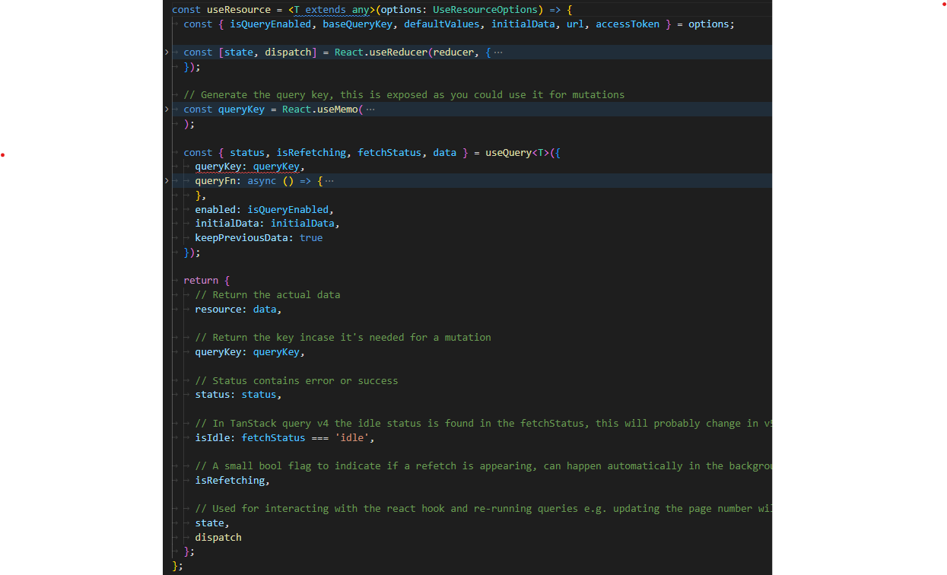Click the underlined queryKey property in useQuery

[218, 167]
